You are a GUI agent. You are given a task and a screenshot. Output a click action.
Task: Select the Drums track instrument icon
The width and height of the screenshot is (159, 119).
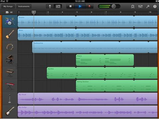[10, 21]
